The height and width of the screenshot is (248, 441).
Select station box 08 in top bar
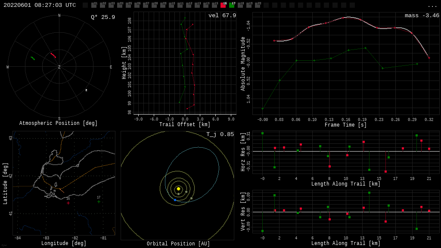click(x=154, y=5)
